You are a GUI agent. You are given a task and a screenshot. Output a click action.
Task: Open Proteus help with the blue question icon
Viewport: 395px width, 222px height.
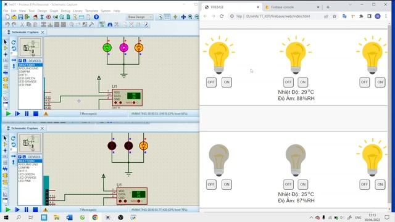pos(96,17)
